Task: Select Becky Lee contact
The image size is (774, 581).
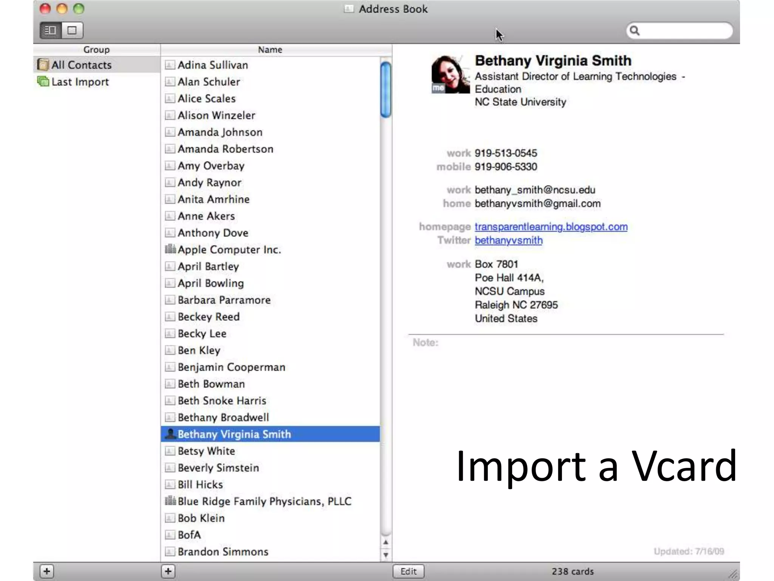Action: (271, 333)
